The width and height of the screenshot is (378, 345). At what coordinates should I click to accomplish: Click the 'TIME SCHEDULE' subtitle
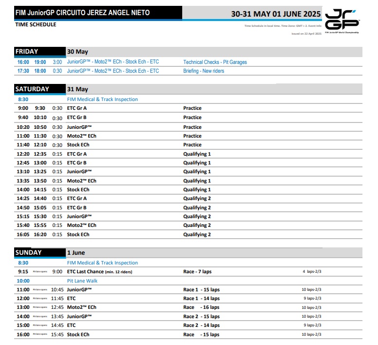[36, 24]
